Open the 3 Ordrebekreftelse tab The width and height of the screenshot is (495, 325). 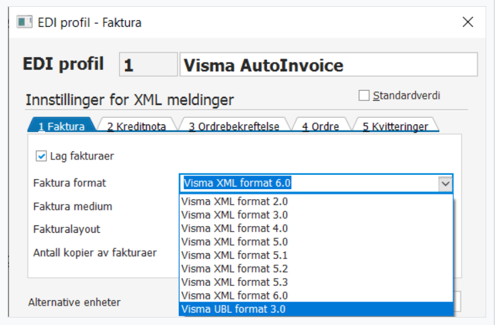[x=233, y=126]
